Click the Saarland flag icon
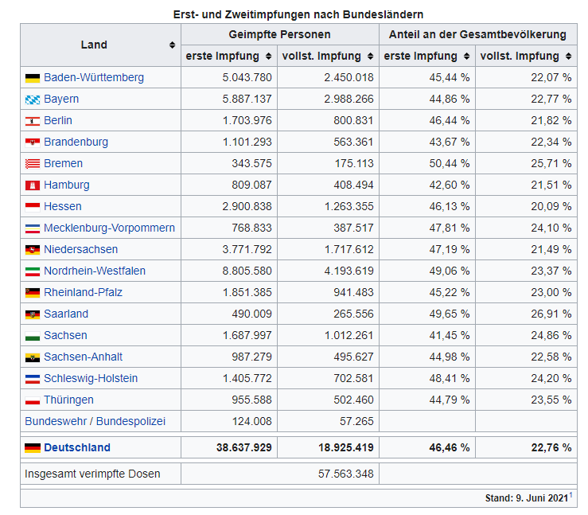 click(x=33, y=314)
